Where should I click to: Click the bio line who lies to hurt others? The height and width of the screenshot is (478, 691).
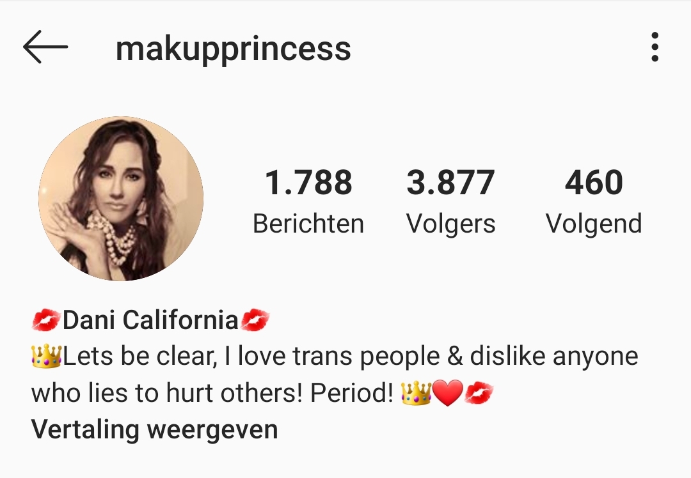[263, 393]
